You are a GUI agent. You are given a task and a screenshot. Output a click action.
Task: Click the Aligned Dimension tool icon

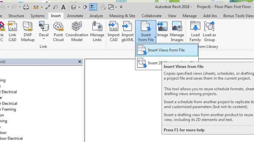coord(48,7)
